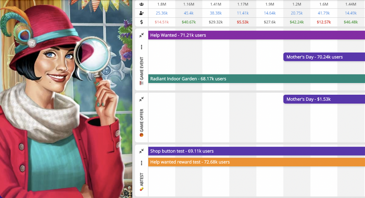Click the total users group icon

[x=142, y=4]
